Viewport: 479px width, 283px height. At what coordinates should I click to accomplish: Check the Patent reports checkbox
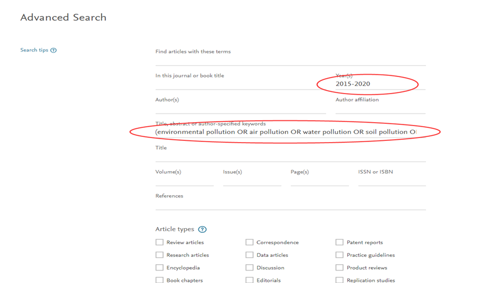(x=339, y=242)
